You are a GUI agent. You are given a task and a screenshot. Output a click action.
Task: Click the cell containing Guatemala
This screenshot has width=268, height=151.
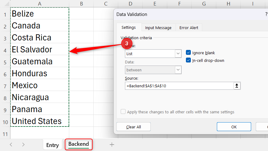point(40,61)
